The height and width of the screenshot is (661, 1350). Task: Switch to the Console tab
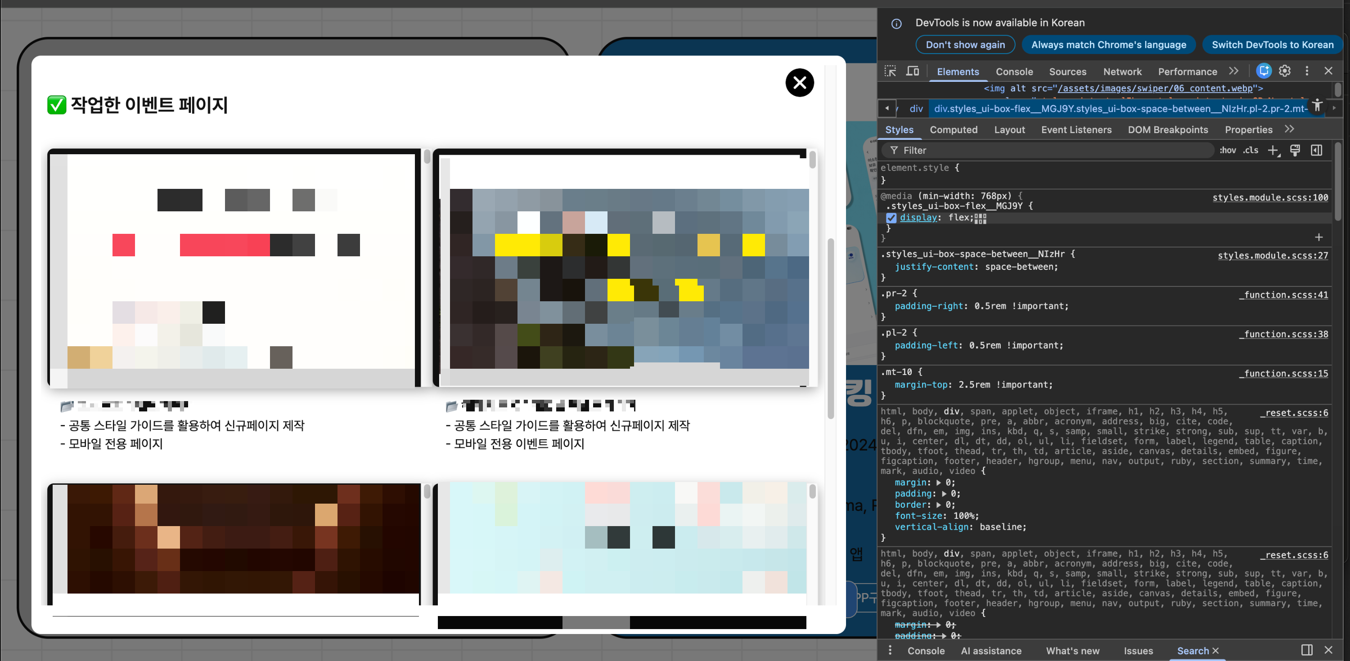(x=1014, y=72)
